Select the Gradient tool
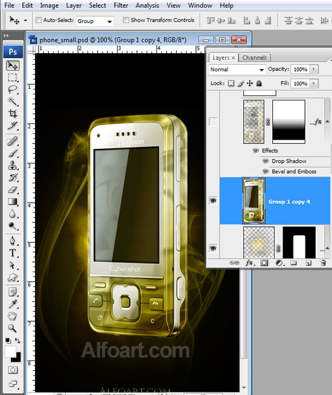Screen dimensions: 332x395 tap(12, 201)
